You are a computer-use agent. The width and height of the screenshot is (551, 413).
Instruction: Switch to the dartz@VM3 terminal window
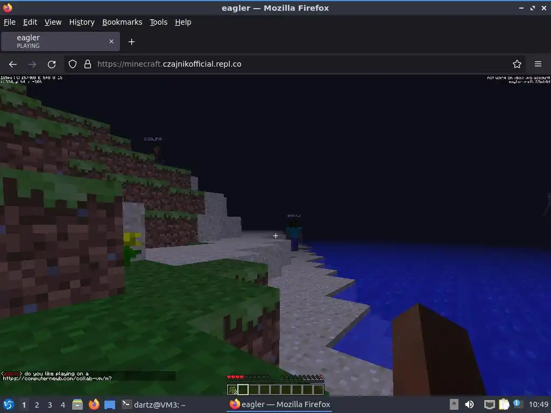click(153, 404)
